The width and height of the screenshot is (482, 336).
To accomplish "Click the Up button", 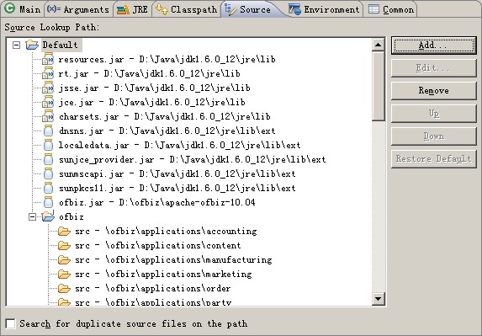I will click(x=434, y=114).
